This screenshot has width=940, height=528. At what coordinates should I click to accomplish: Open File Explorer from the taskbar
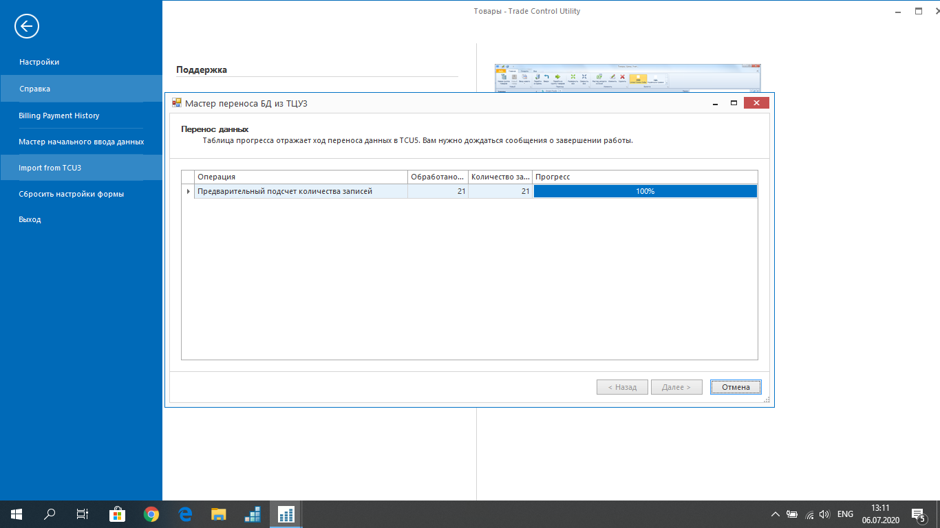click(x=218, y=514)
